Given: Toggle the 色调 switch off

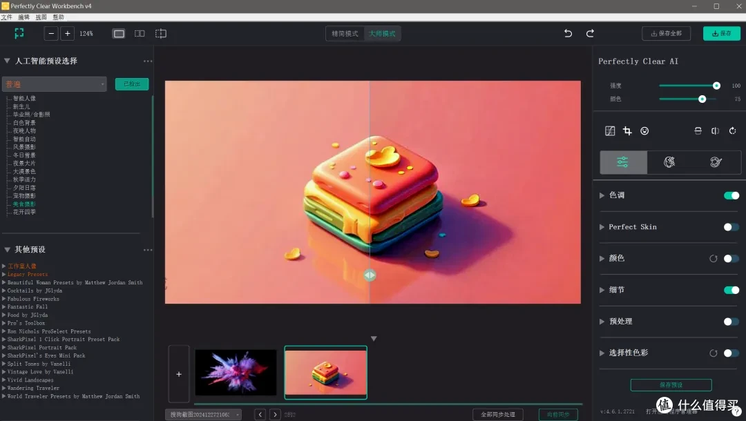Looking at the screenshot, I should pos(731,195).
